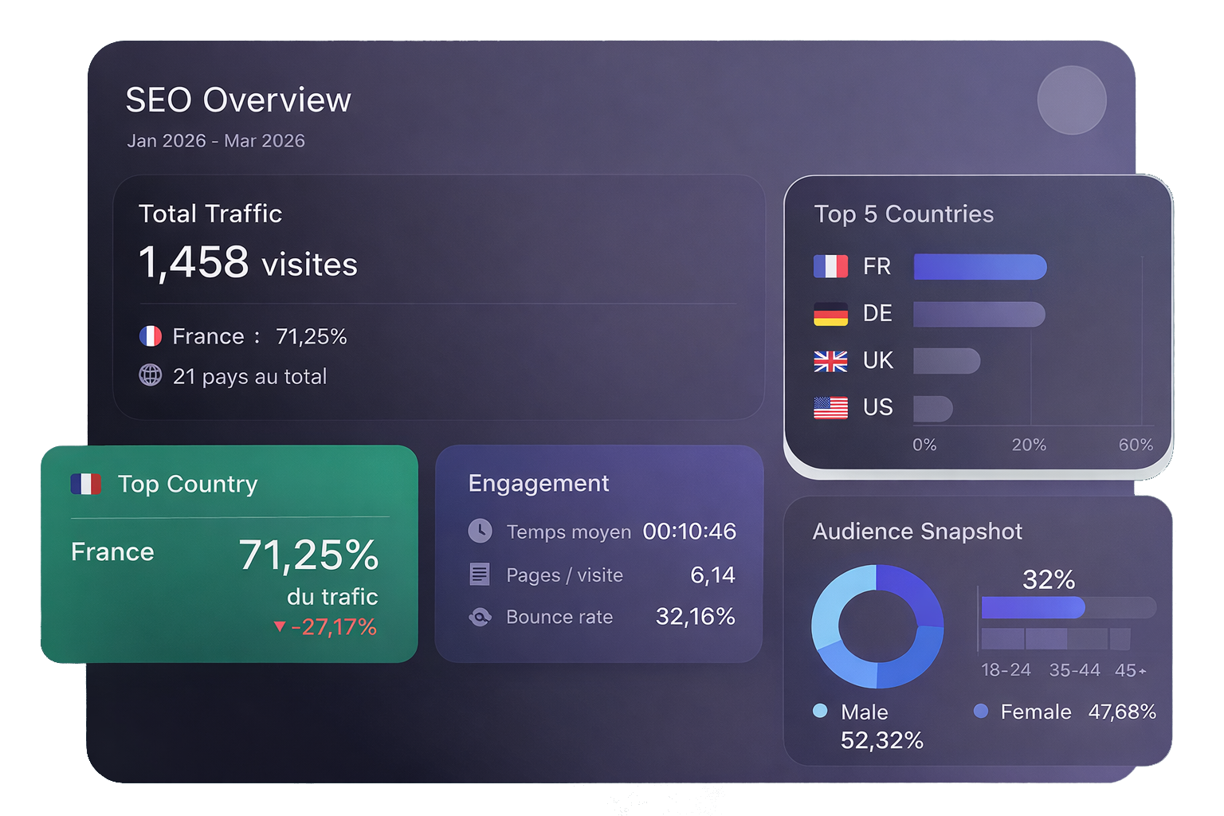Select the Jan 2026 - Mar 2026 date range
The height and width of the screenshot is (816, 1224).
(216, 141)
